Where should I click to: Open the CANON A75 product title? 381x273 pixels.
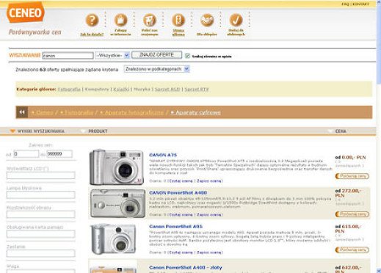(163, 155)
